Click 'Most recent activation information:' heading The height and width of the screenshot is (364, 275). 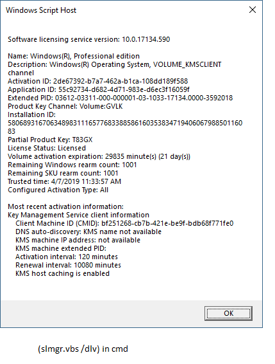click(x=66, y=206)
